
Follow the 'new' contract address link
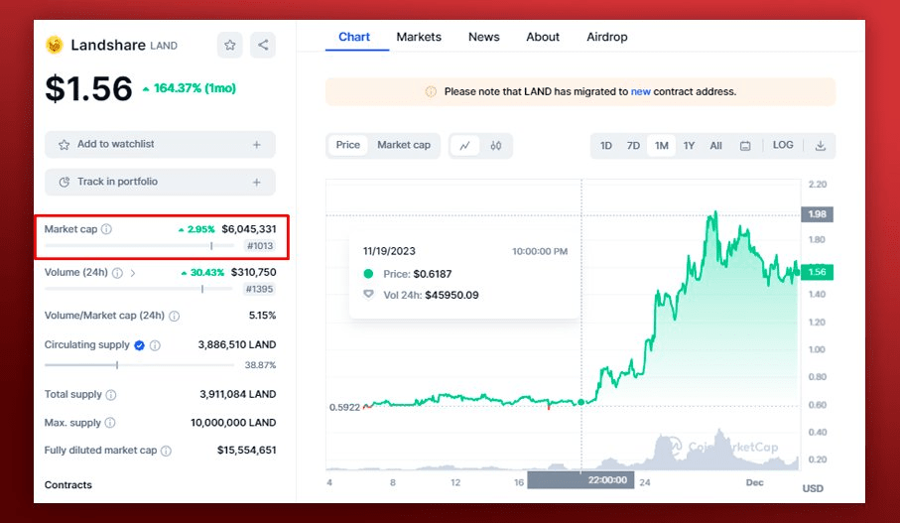tap(641, 92)
